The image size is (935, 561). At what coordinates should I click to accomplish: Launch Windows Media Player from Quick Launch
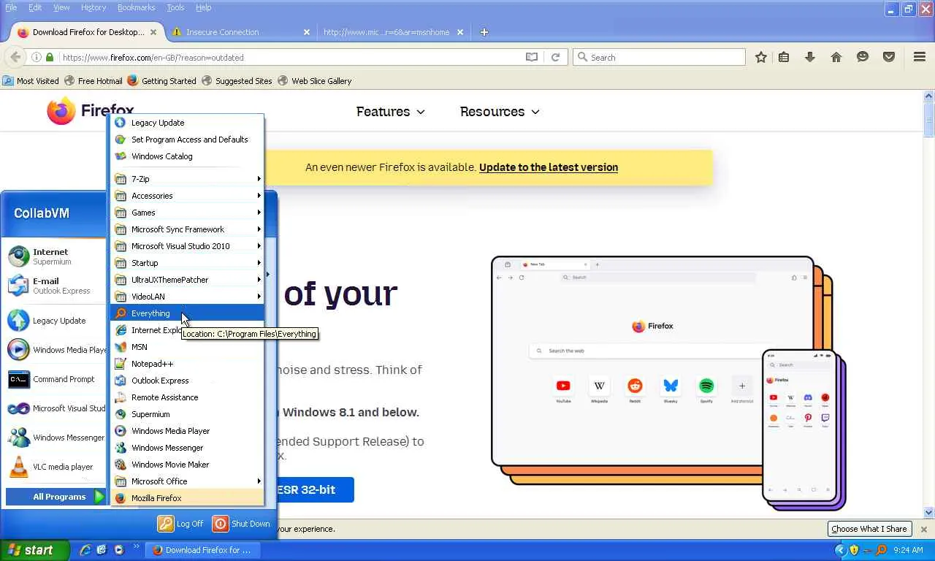click(x=118, y=550)
